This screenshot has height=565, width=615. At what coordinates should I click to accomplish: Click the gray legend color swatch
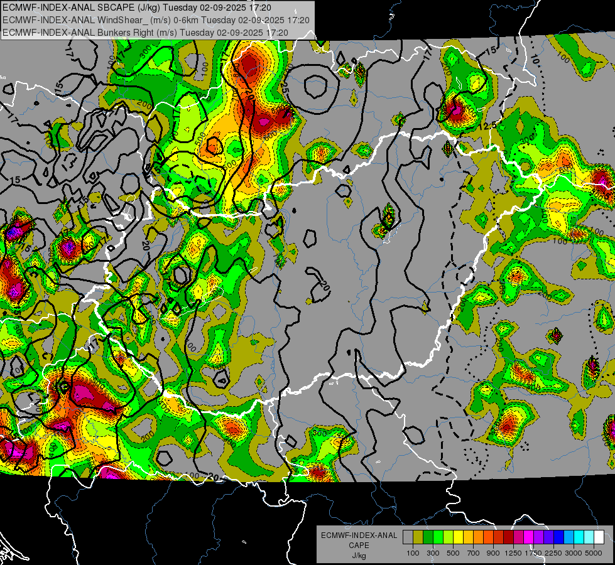tap(408, 537)
